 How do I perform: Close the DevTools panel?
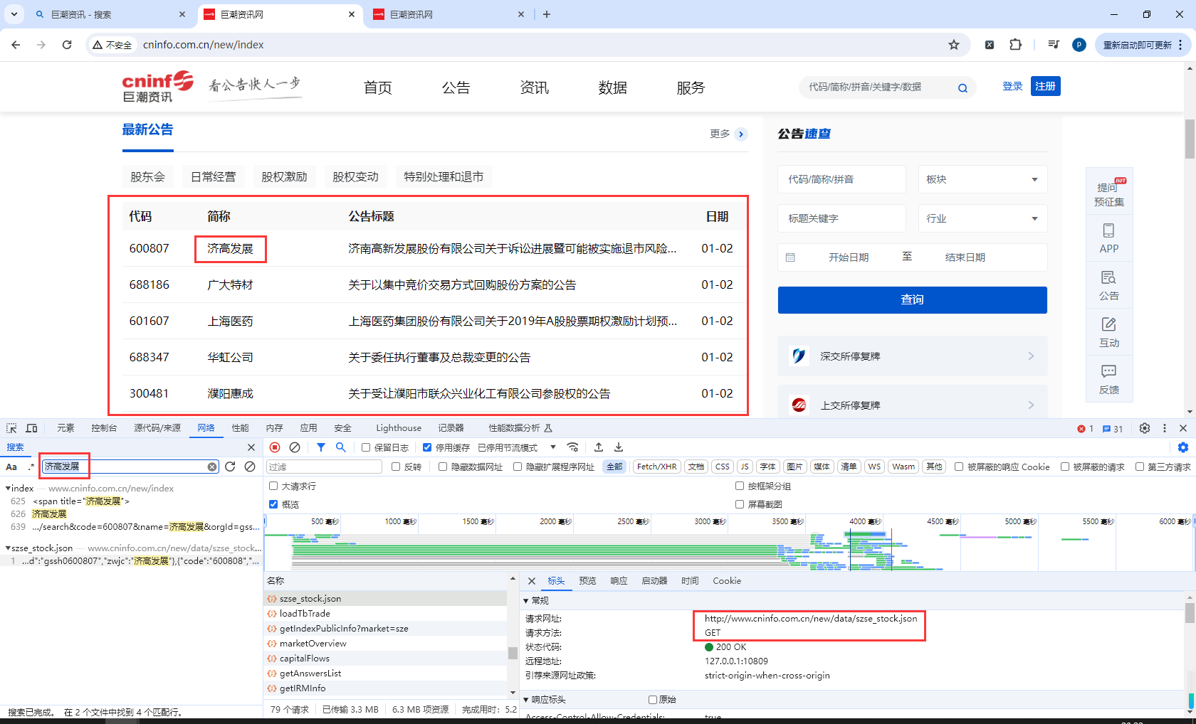1183,428
